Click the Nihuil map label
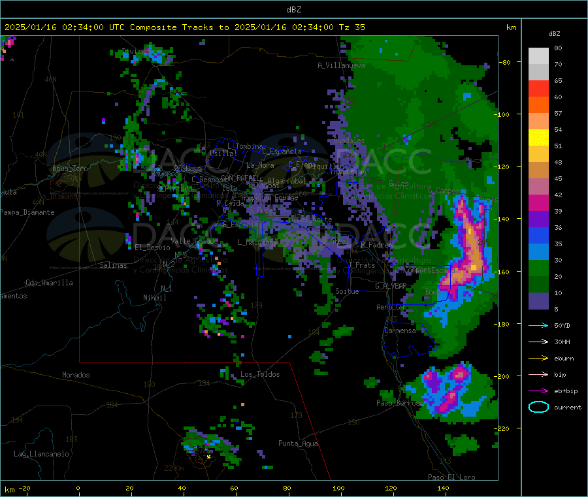Image resolution: width=588 pixels, height=497 pixels. click(x=154, y=298)
